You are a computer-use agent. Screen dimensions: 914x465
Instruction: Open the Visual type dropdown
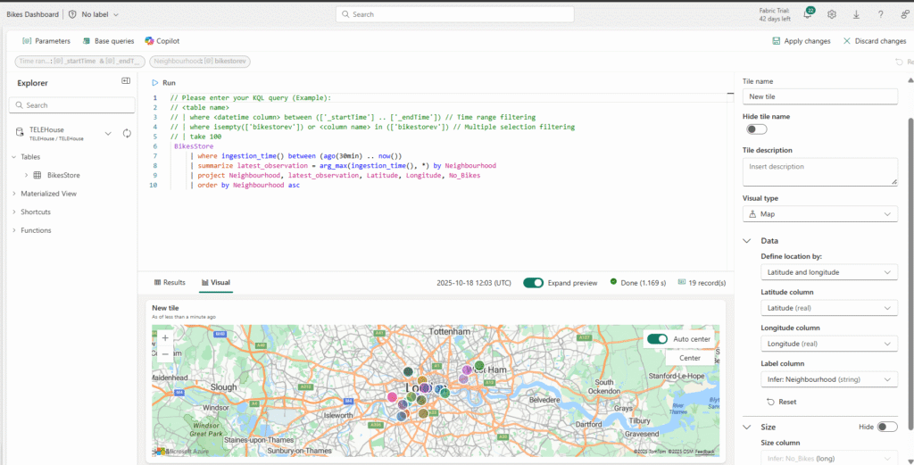pyautogui.click(x=819, y=214)
